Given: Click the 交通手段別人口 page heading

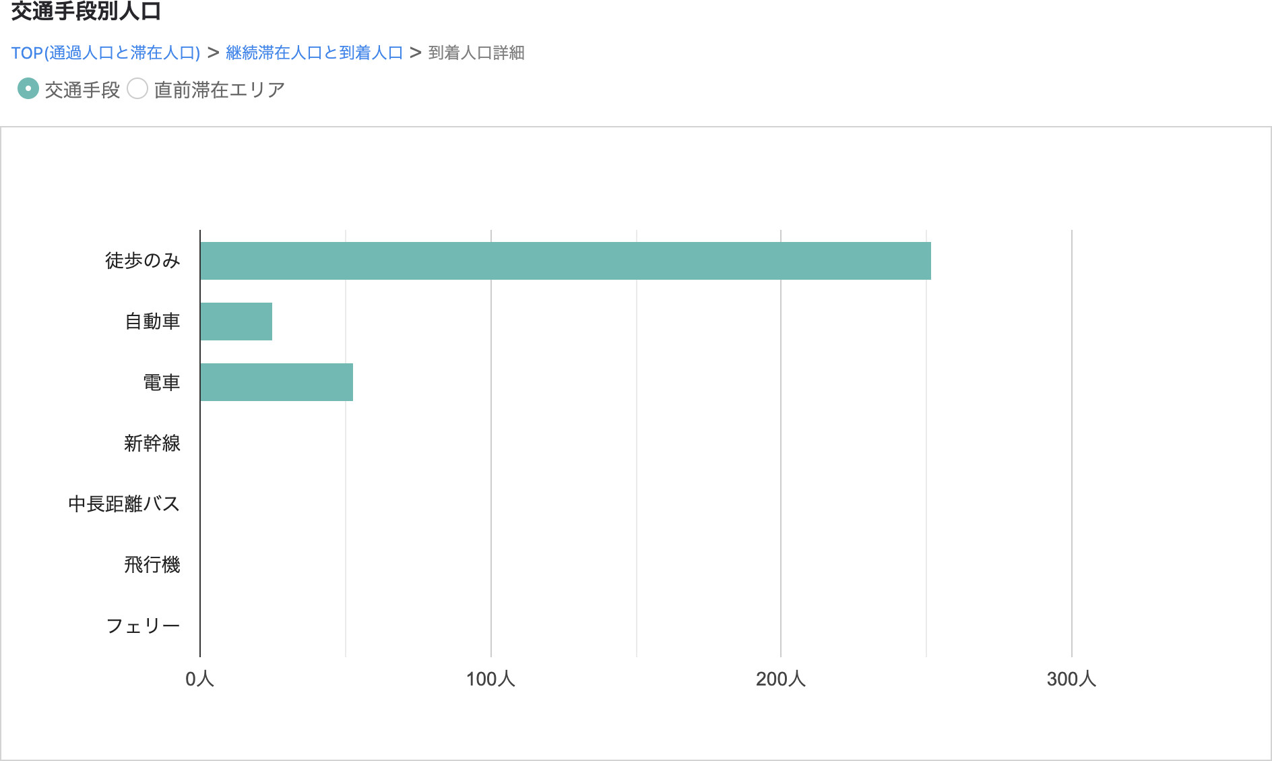Looking at the screenshot, I should (x=86, y=11).
